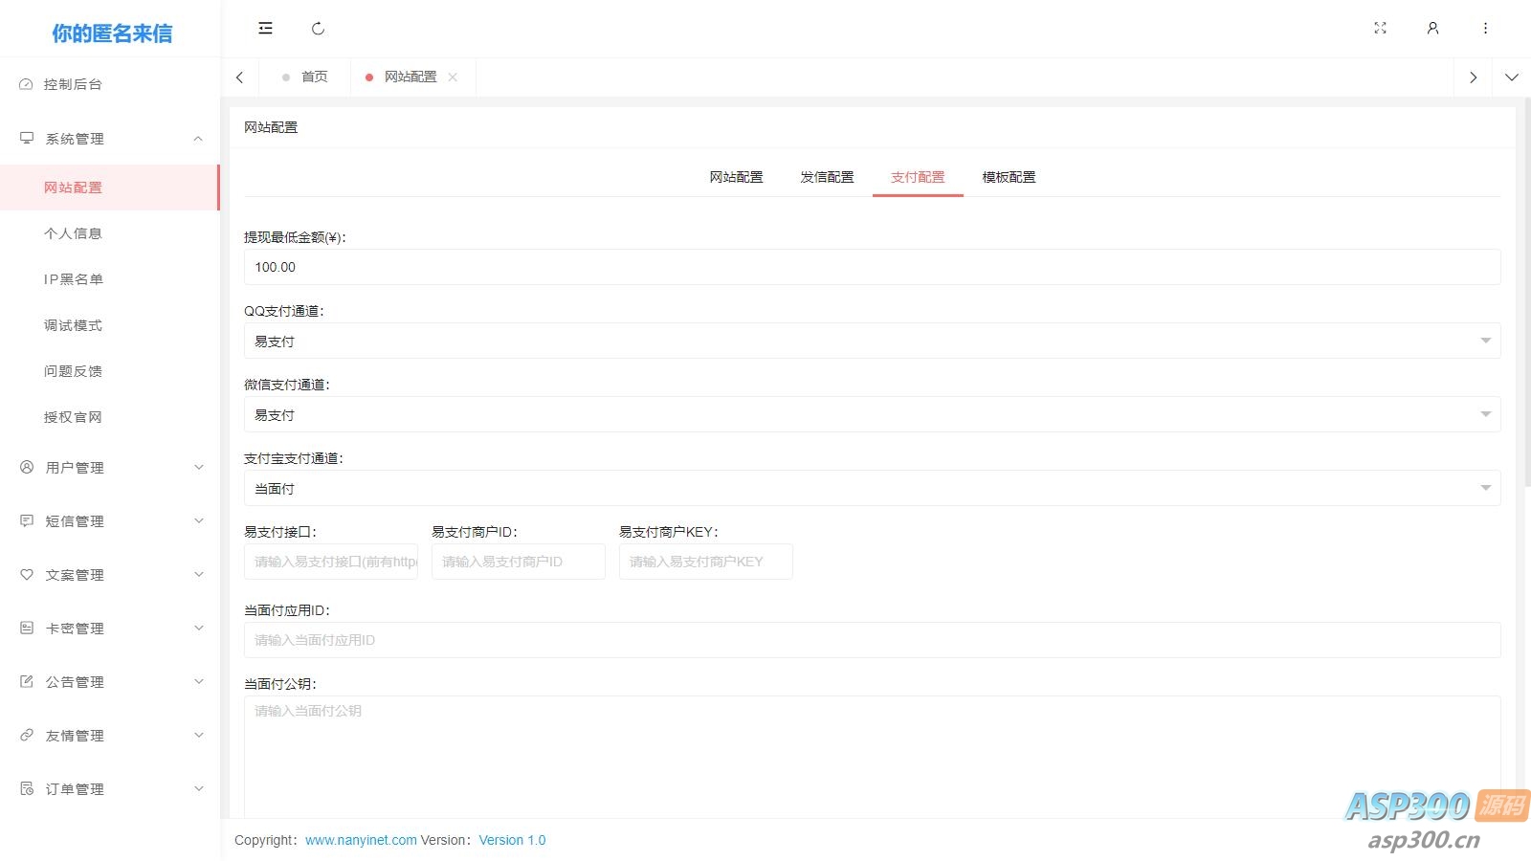Open the QQ支付通道 dropdown

point(871,342)
